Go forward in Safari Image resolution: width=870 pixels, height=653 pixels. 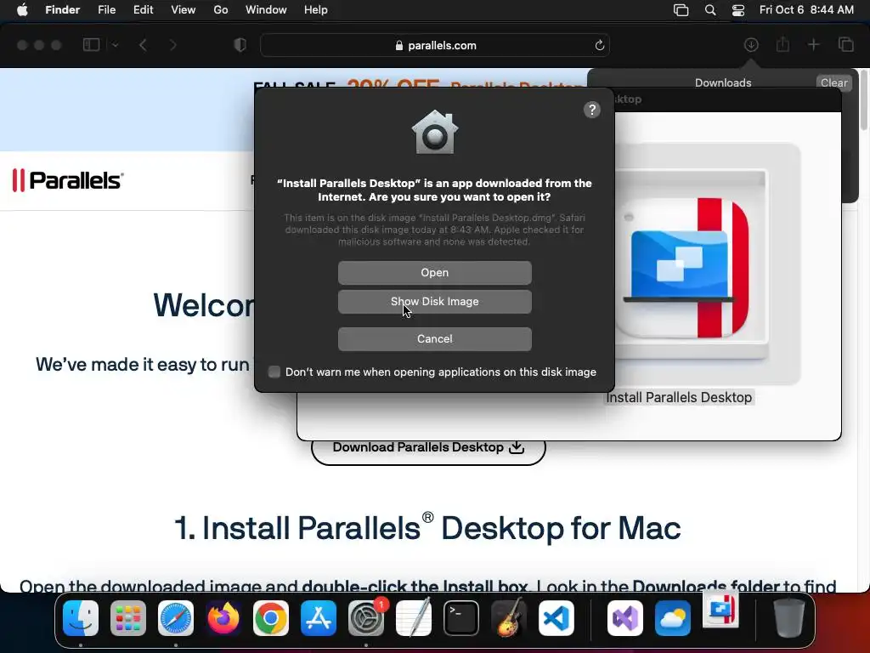(x=173, y=45)
